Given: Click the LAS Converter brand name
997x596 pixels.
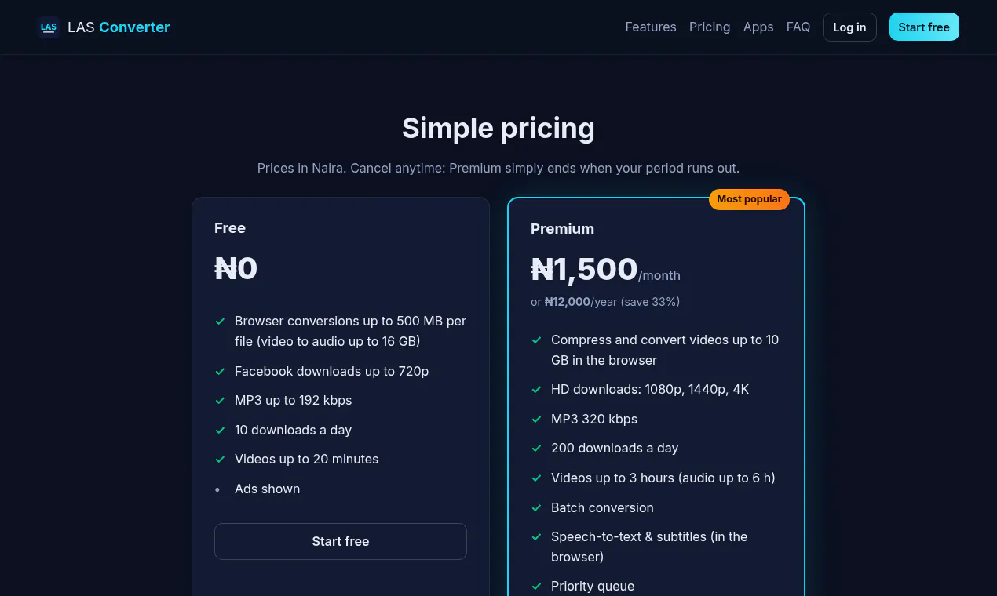Looking at the screenshot, I should (119, 27).
